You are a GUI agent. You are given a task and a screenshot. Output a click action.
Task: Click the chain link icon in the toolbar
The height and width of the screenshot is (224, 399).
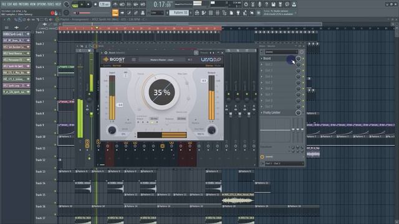tap(136, 12)
